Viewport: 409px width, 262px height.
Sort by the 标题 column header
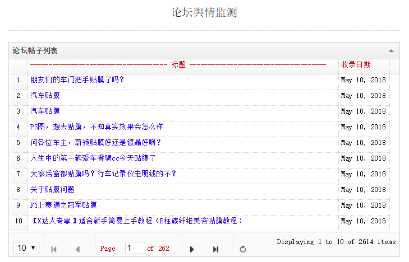coord(178,65)
